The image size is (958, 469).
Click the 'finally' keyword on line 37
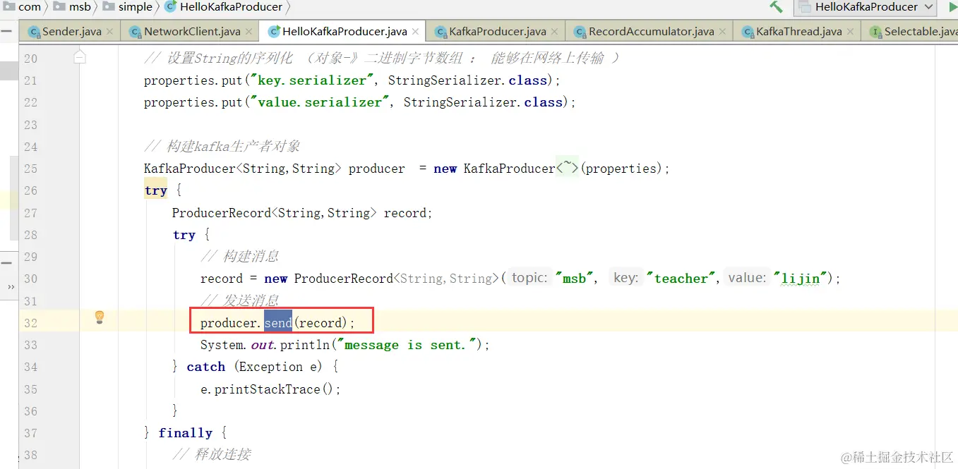185,433
